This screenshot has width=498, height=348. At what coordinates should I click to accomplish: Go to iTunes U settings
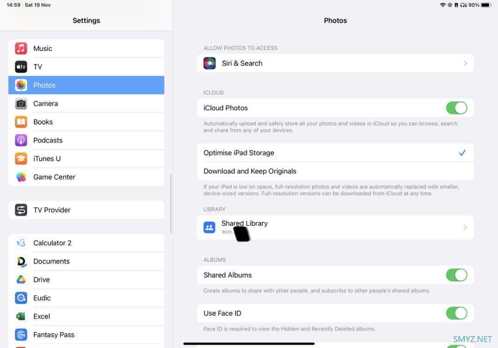(x=86, y=159)
